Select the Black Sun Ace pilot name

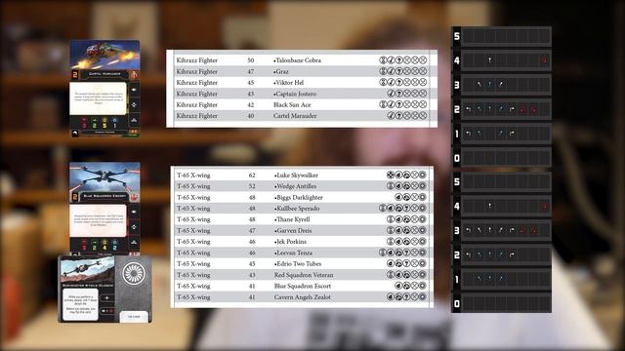click(x=292, y=105)
